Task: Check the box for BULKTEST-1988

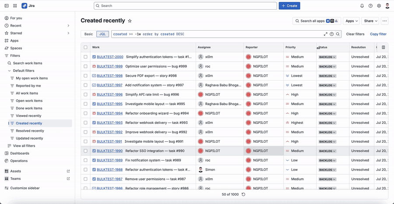Action: [86, 169]
